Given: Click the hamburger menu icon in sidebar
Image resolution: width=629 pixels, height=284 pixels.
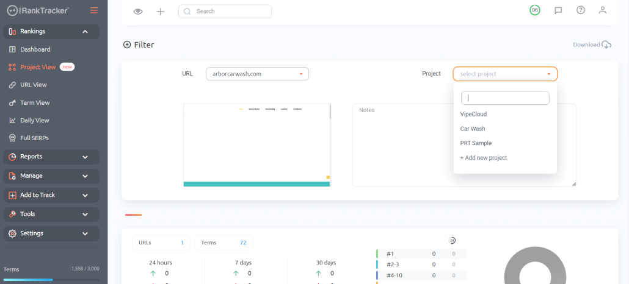Looking at the screenshot, I should coord(93,10).
